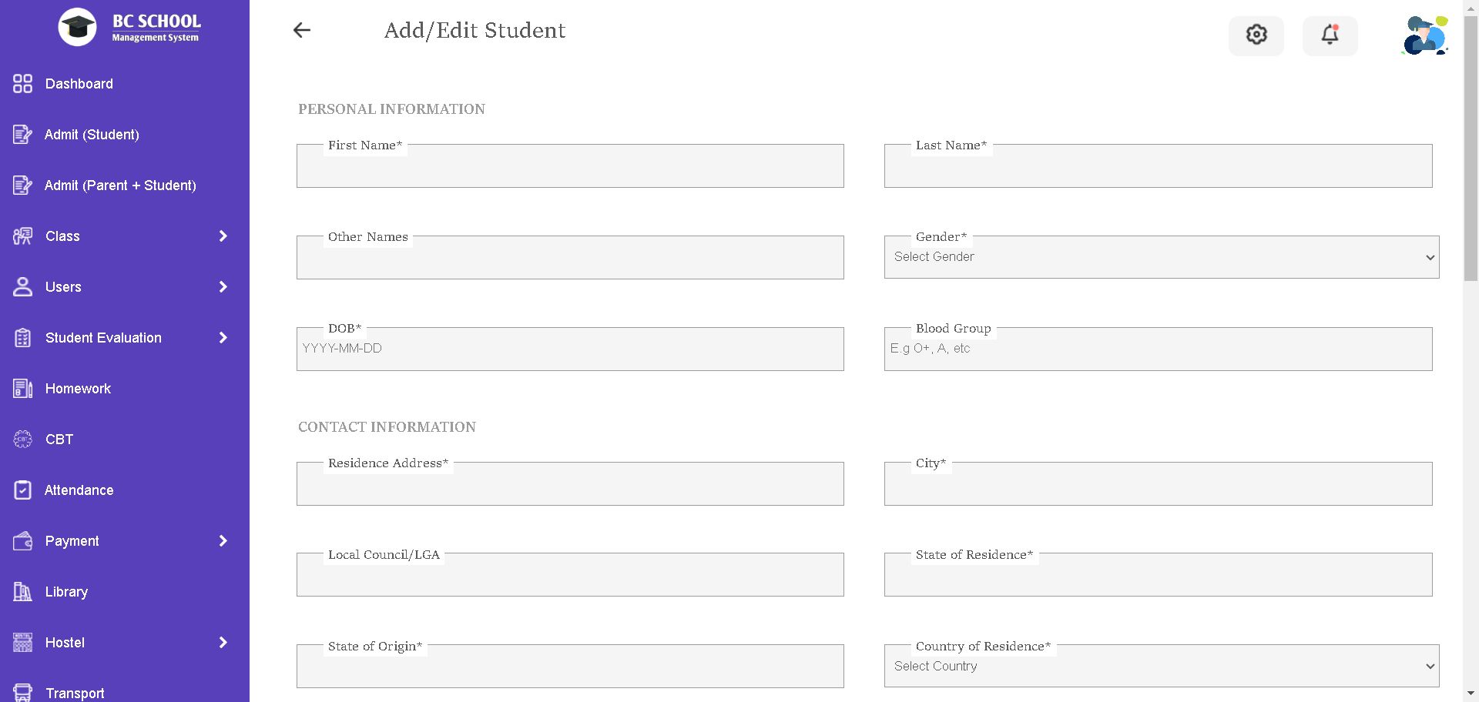Click the Homework sidebar icon

pos(23,389)
